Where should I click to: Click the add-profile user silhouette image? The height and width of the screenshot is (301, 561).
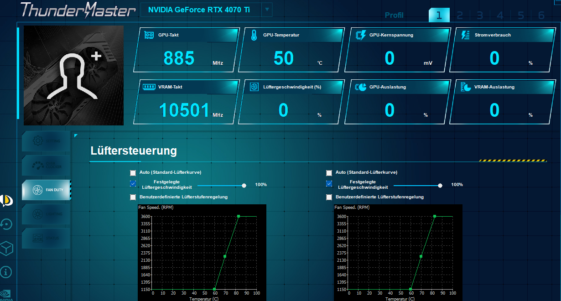pyautogui.click(x=73, y=75)
